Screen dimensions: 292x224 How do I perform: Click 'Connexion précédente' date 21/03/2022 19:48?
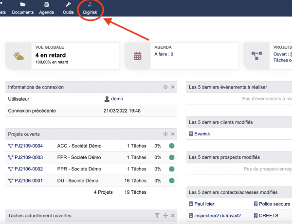[122, 111]
